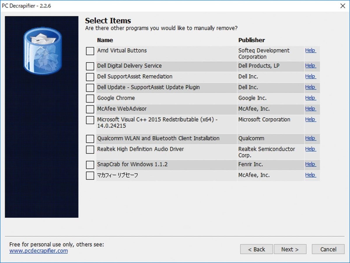Open Help link for Google Chrome
The height and width of the screenshot is (263, 350).
(x=310, y=98)
